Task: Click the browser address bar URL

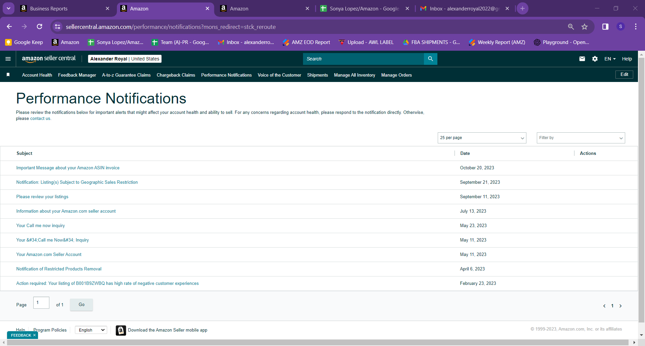Action: tap(171, 27)
